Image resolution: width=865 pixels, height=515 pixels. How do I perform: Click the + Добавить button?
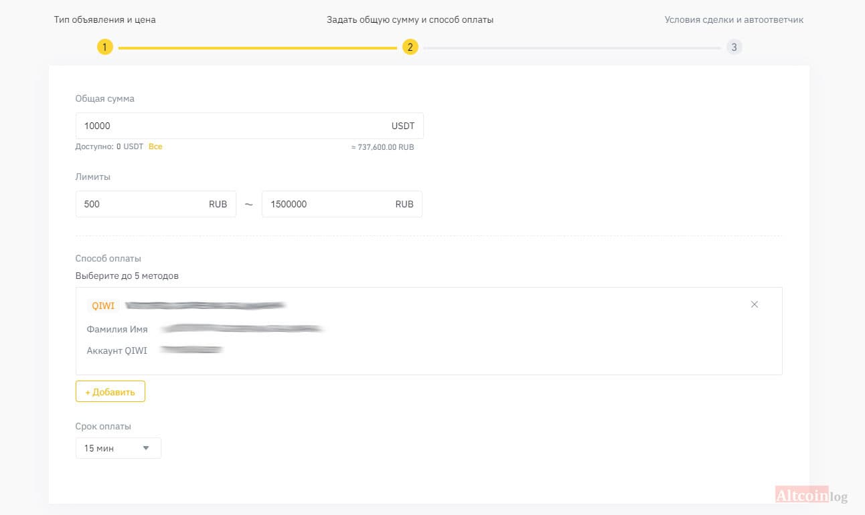pos(110,392)
